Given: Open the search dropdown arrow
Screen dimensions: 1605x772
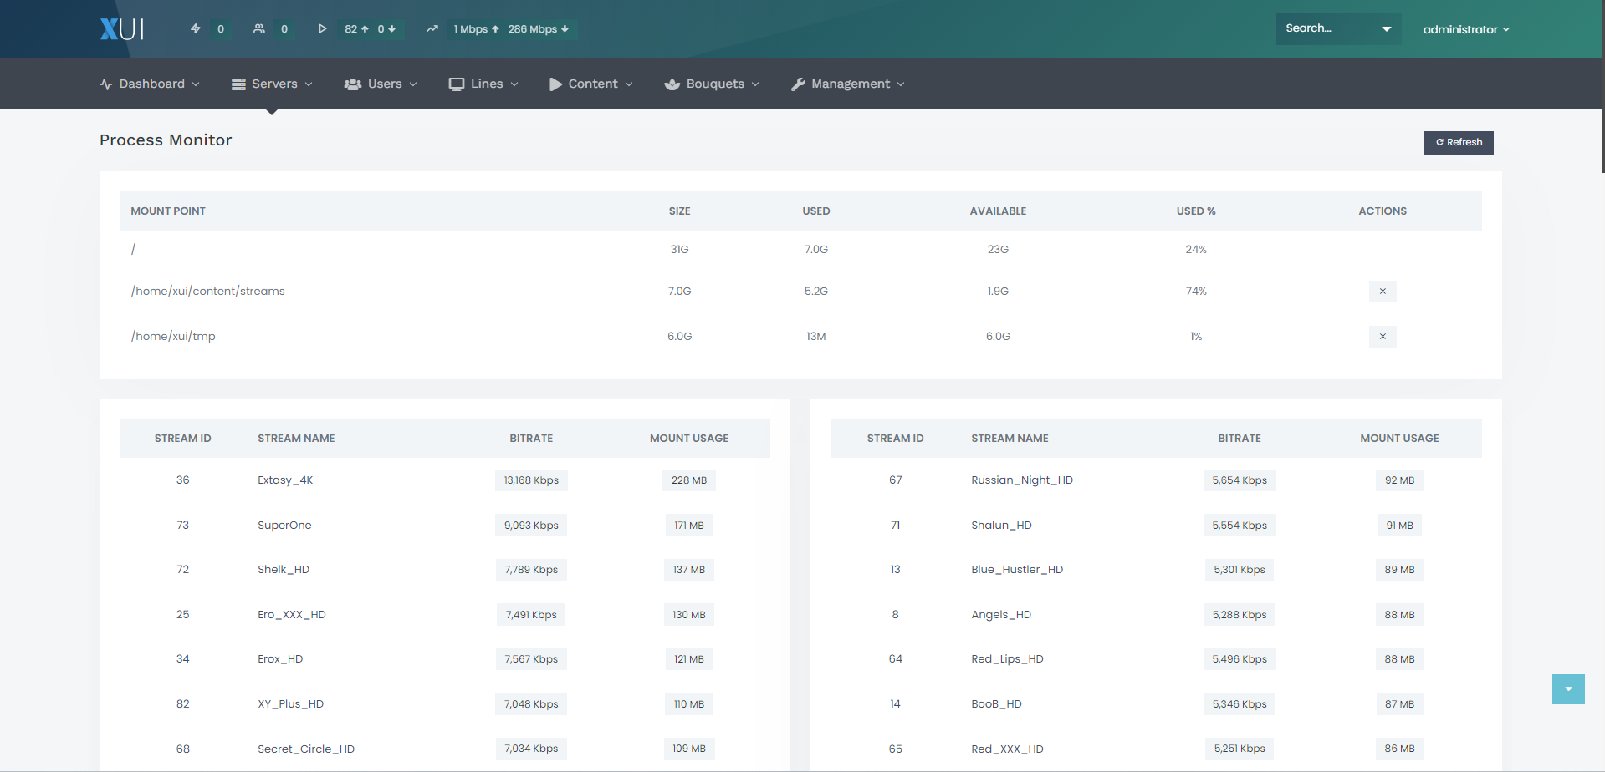Looking at the screenshot, I should coord(1386,29).
